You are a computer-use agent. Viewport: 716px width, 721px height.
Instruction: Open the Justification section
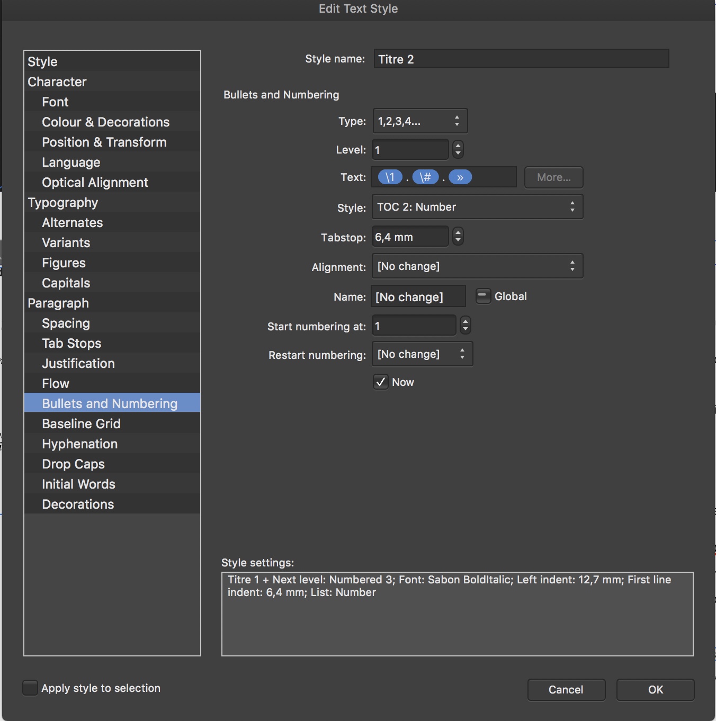(112, 363)
